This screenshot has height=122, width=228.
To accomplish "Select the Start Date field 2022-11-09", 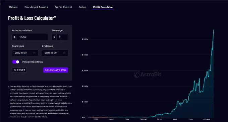I will [25, 53].
